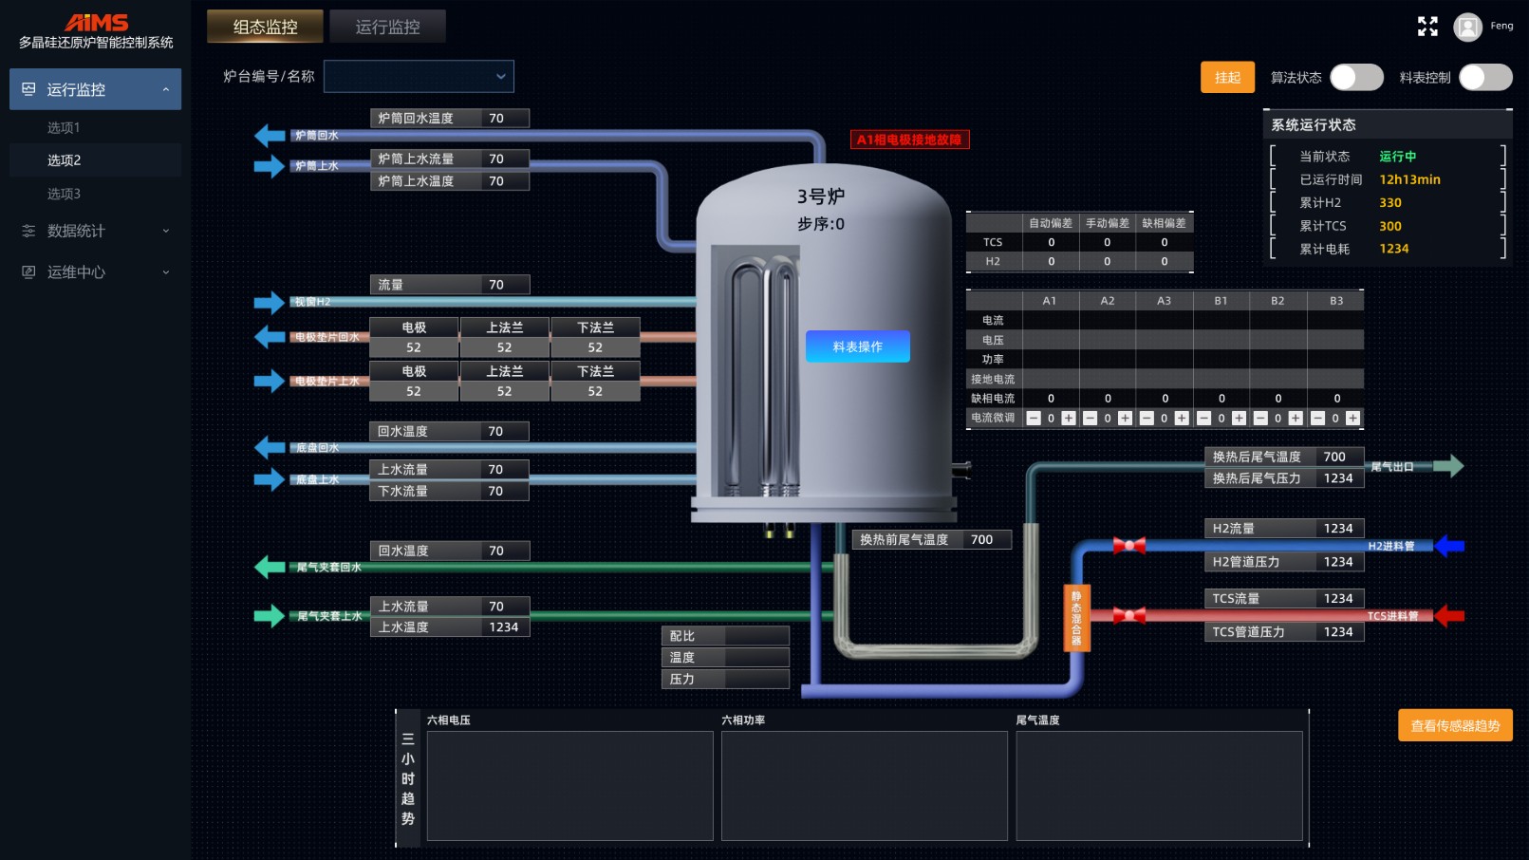Open the 炉台编号/名称 dropdown
Image resolution: width=1529 pixels, height=860 pixels.
[x=419, y=77]
